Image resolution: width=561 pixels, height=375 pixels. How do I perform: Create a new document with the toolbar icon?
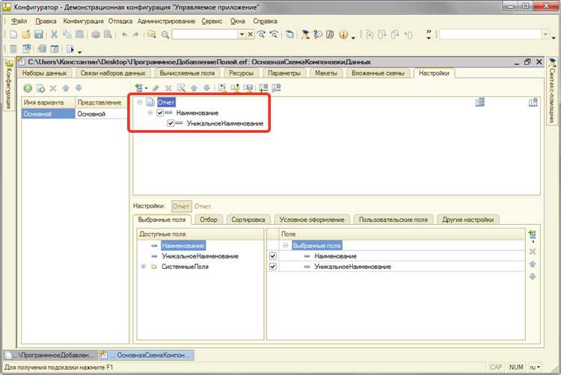(13, 34)
